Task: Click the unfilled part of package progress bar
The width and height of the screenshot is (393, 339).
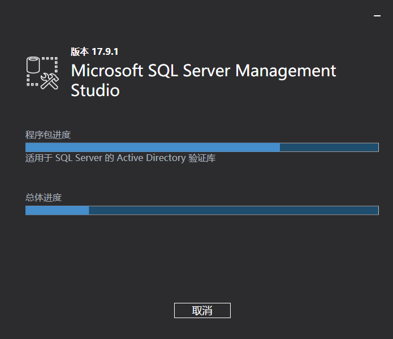Action: tap(329, 147)
